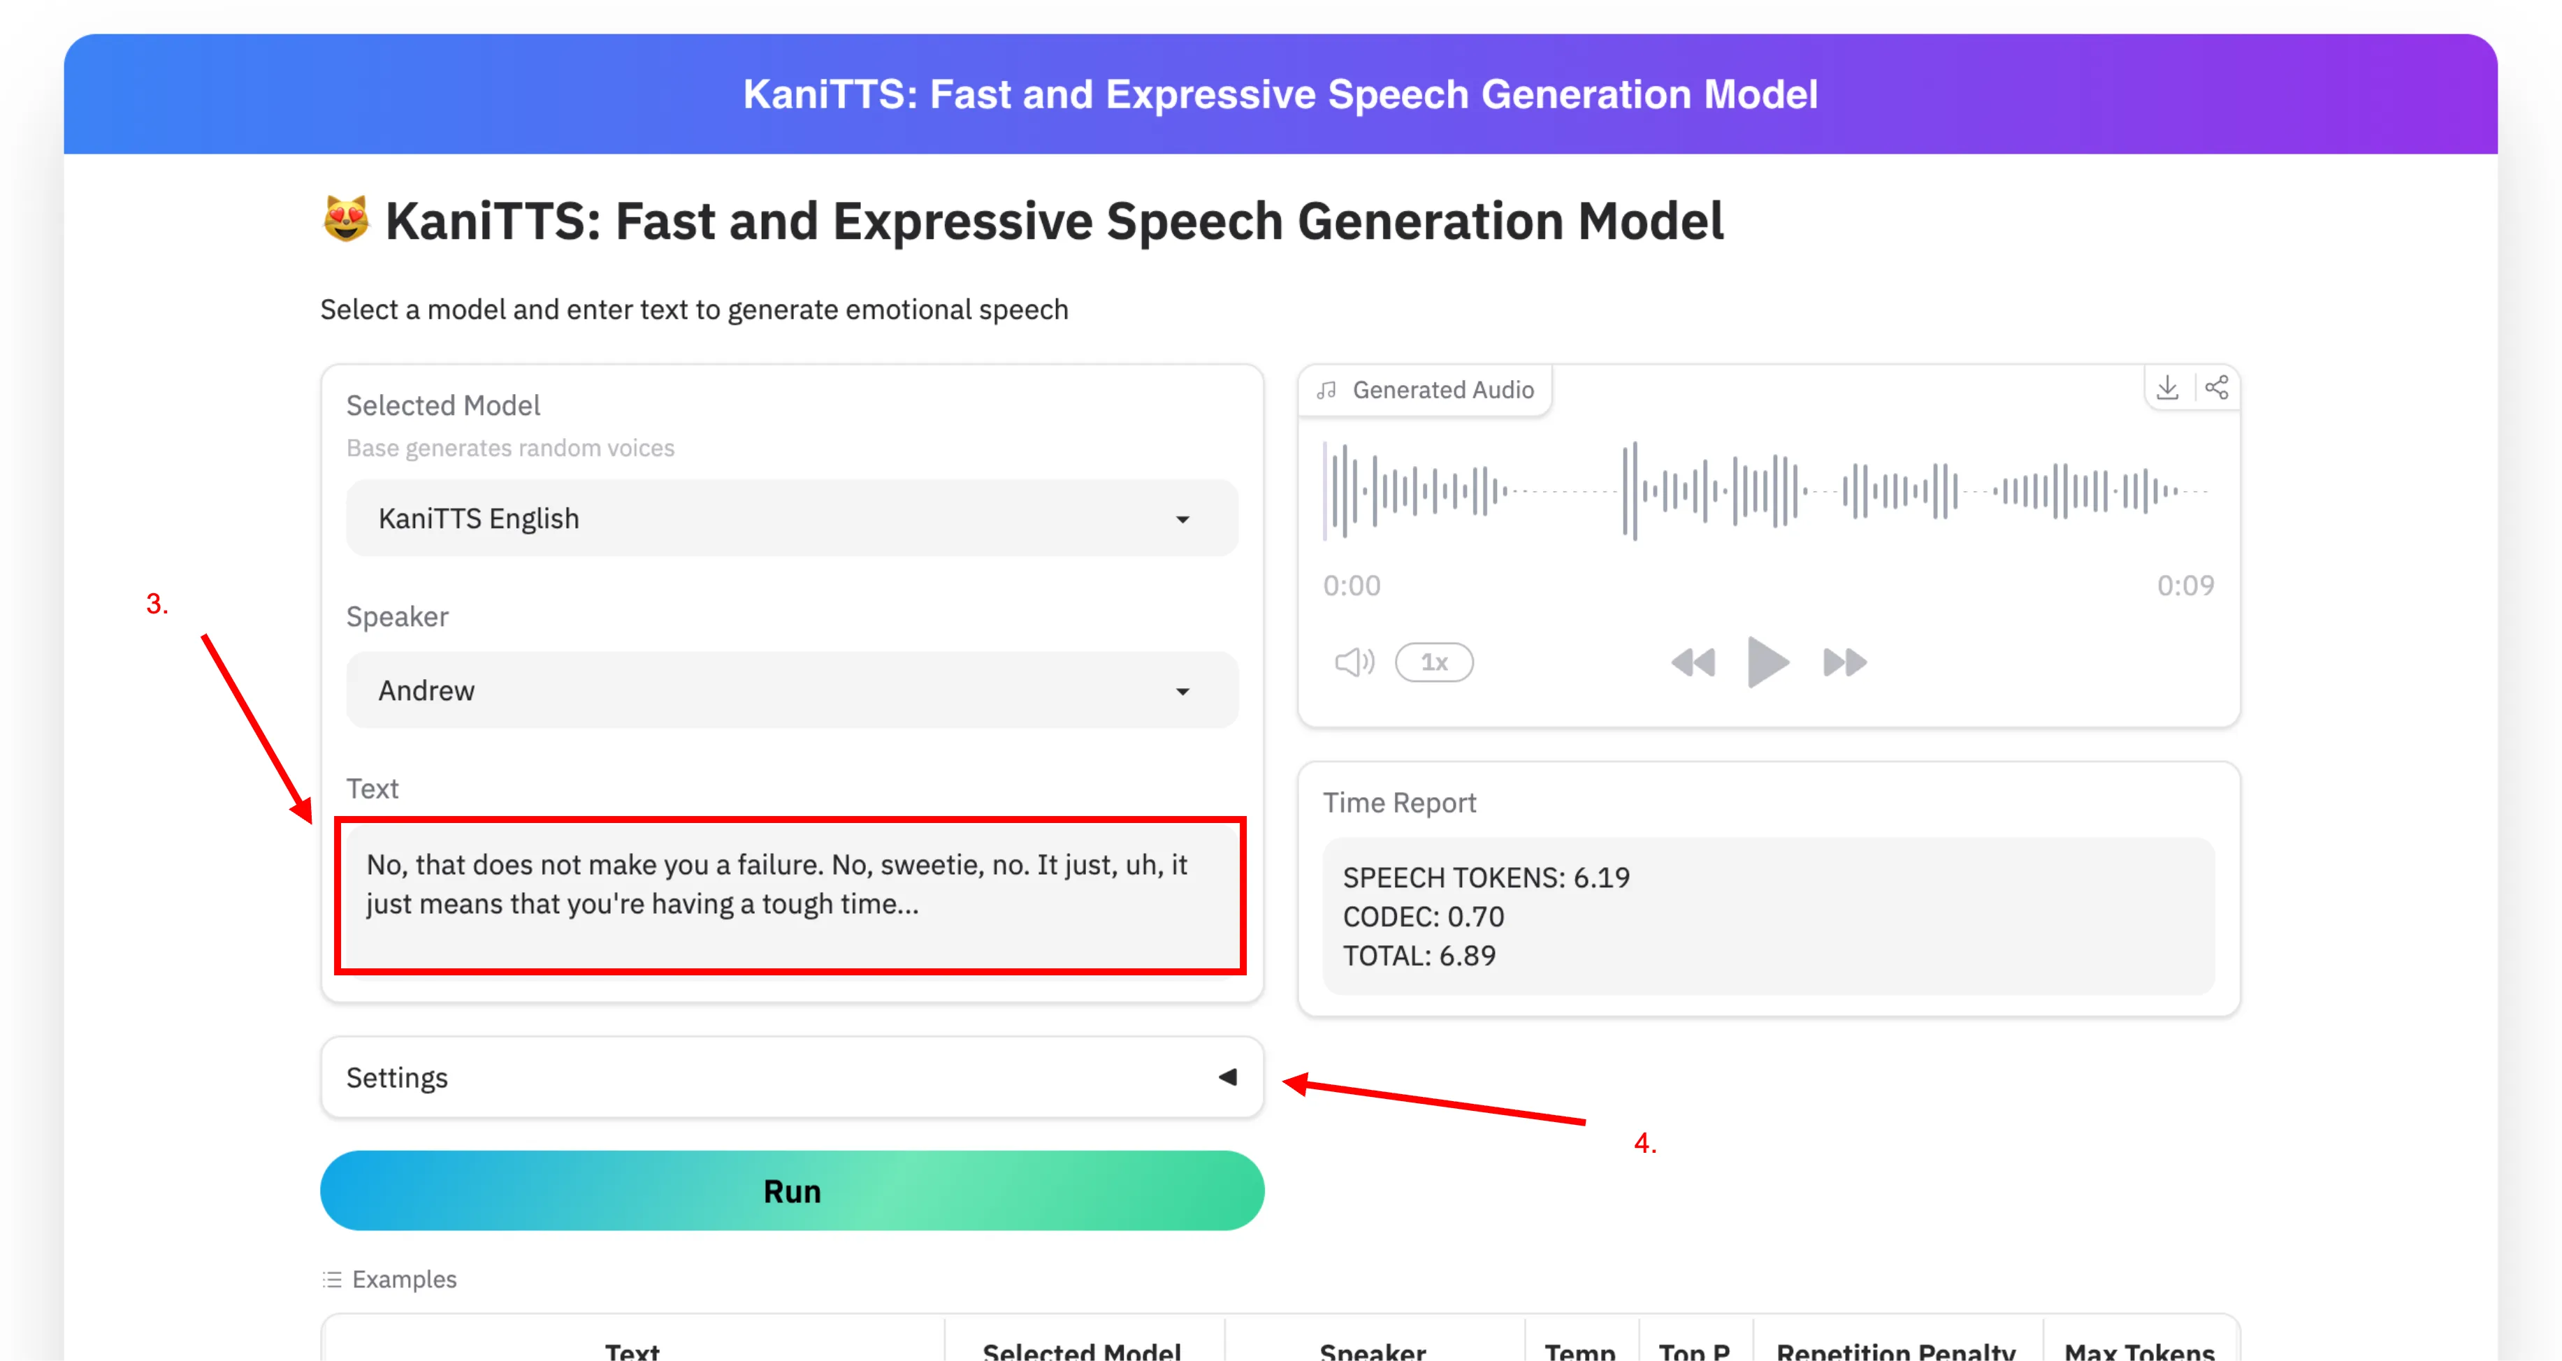Click inside the Text input box
The height and width of the screenshot is (1361, 2562).
click(x=790, y=896)
